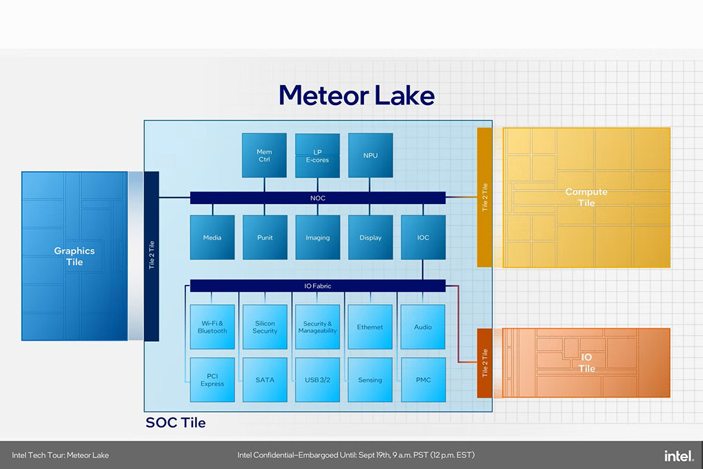The image size is (703, 469).
Task: Select the Mem Ctrl block
Action: coord(264,155)
